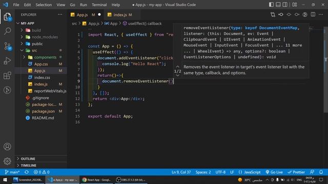Show next signature with down arrow

[178, 75]
